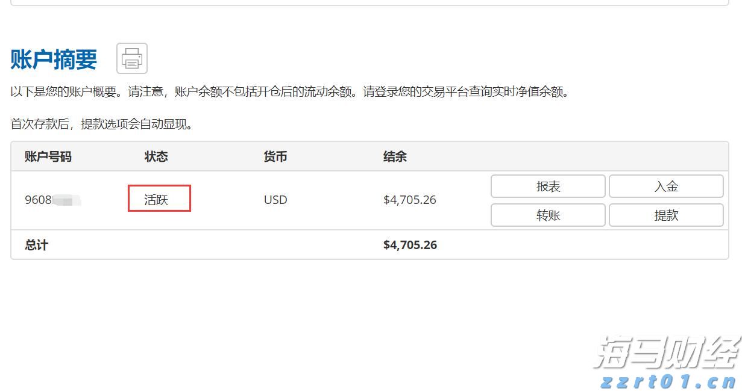Click the 入金 deposit button

click(x=665, y=186)
